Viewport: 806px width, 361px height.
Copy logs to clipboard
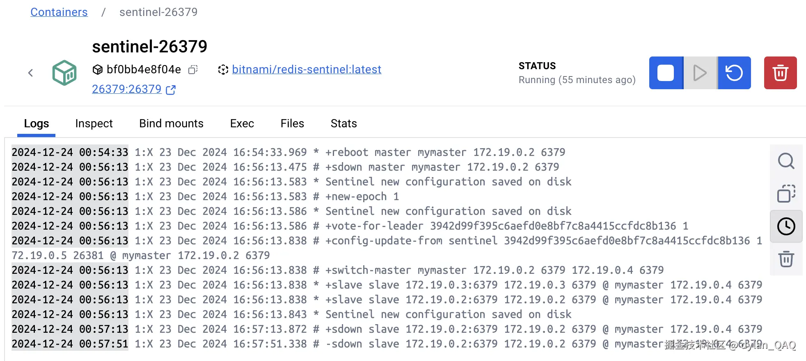pyautogui.click(x=786, y=194)
